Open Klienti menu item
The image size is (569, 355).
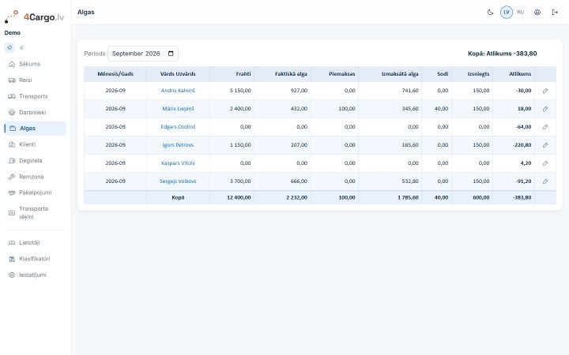click(36, 144)
